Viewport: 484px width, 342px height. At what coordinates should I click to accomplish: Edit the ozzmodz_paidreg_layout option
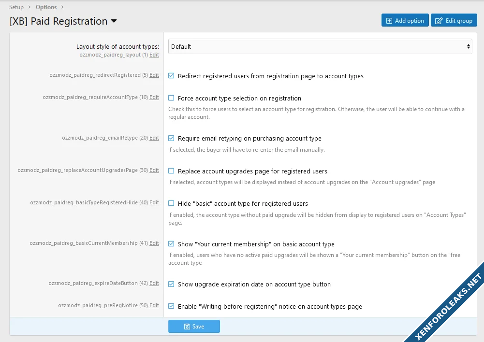154,55
